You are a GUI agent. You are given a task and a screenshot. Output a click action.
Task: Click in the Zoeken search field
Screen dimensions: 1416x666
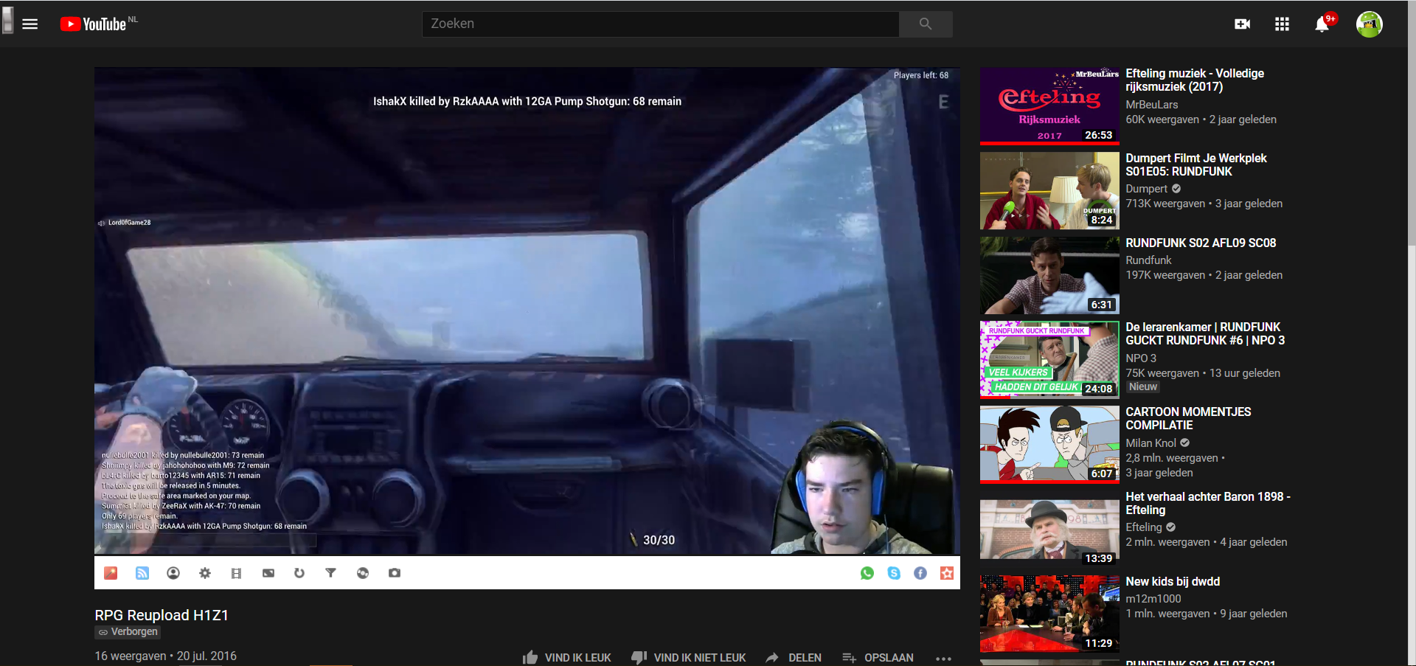660,24
